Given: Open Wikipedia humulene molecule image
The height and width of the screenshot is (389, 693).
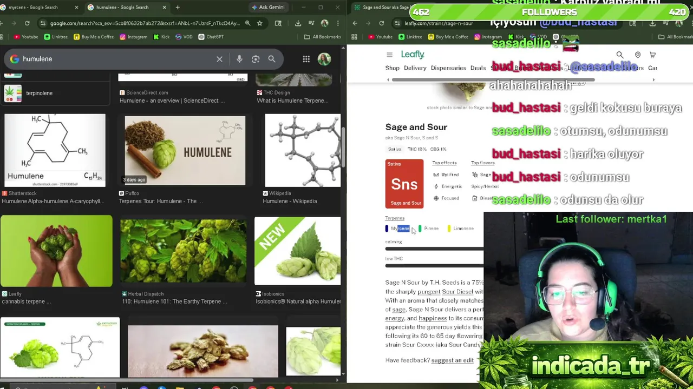Looking at the screenshot, I should click(303, 150).
